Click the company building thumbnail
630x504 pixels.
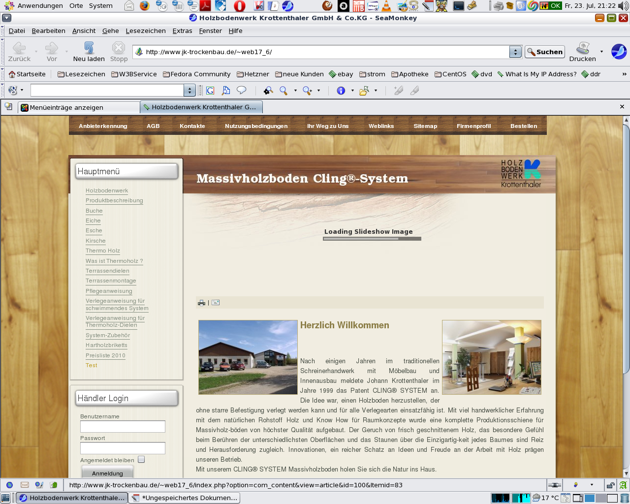248,357
